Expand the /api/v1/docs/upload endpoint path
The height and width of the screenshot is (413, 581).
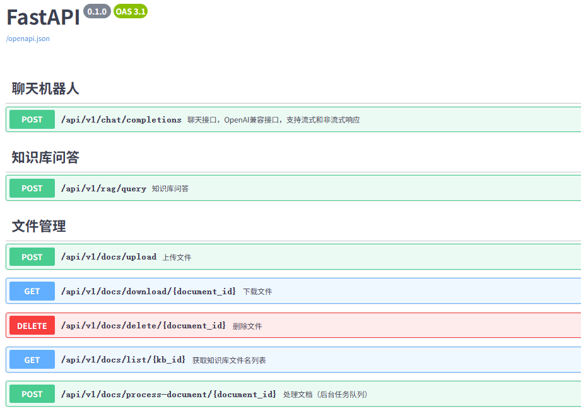pyautogui.click(x=109, y=257)
